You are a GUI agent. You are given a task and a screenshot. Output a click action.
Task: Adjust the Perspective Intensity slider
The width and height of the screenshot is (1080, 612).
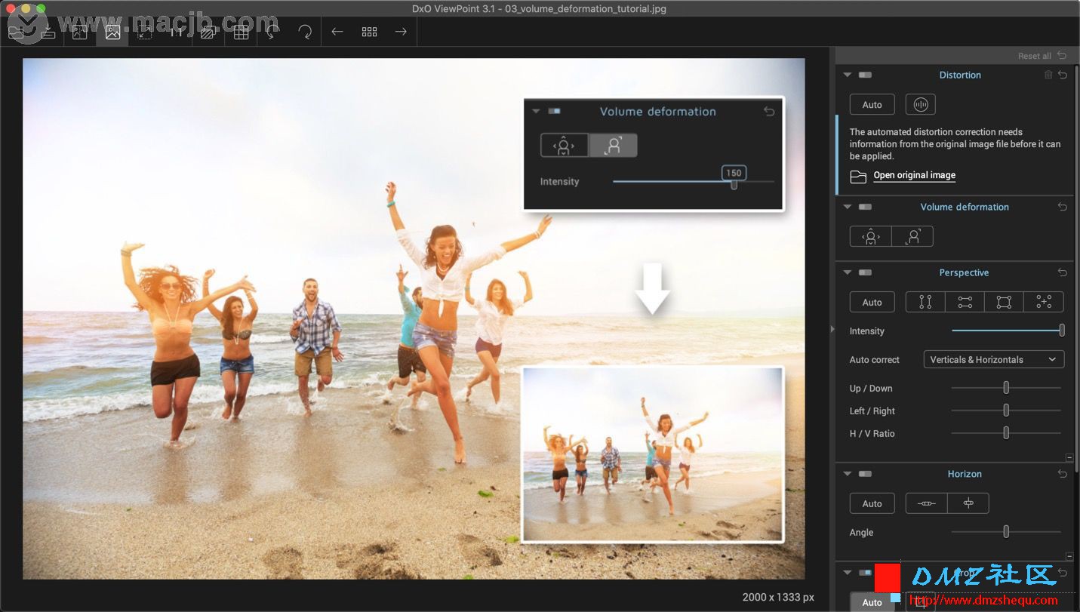tap(1007, 331)
